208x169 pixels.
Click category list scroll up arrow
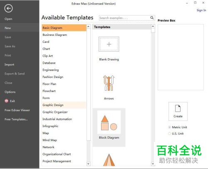pos(89,26)
